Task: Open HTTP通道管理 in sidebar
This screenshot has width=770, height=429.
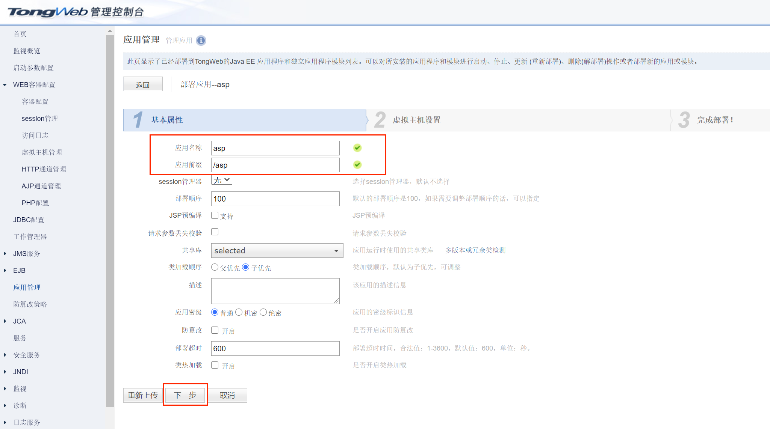Action: (x=44, y=169)
